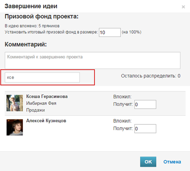Click the Вложил label for Алексей Кузнецов
This screenshot has width=190, height=171.
[122, 121]
